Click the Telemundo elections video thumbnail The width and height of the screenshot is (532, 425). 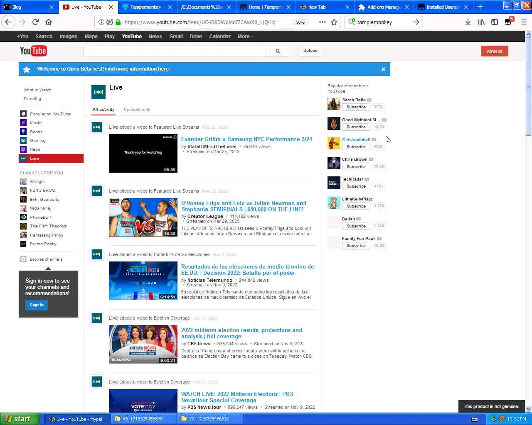[x=143, y=281]
